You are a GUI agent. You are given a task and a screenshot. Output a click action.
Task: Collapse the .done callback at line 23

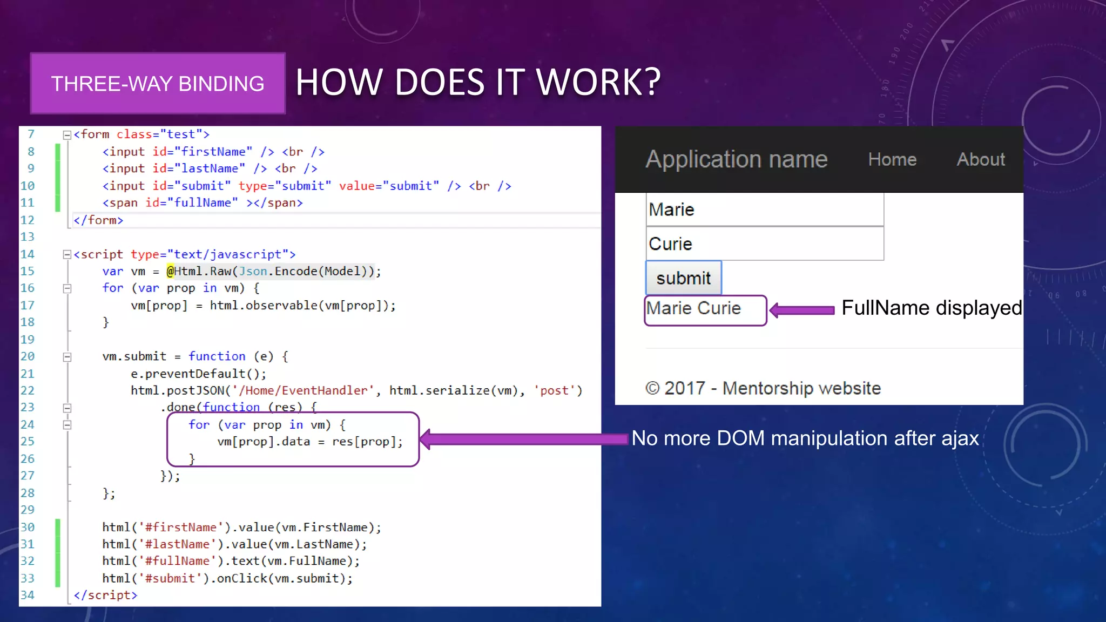67,408
